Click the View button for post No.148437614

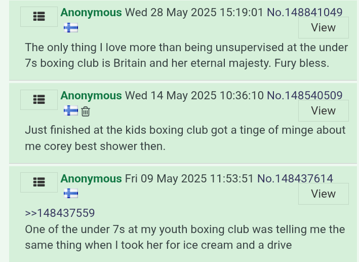[323, 194]
